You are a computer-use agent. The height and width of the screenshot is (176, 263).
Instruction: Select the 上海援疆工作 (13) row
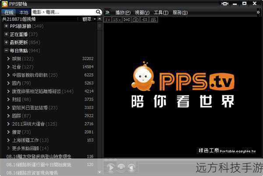click(x=50, y=140)
